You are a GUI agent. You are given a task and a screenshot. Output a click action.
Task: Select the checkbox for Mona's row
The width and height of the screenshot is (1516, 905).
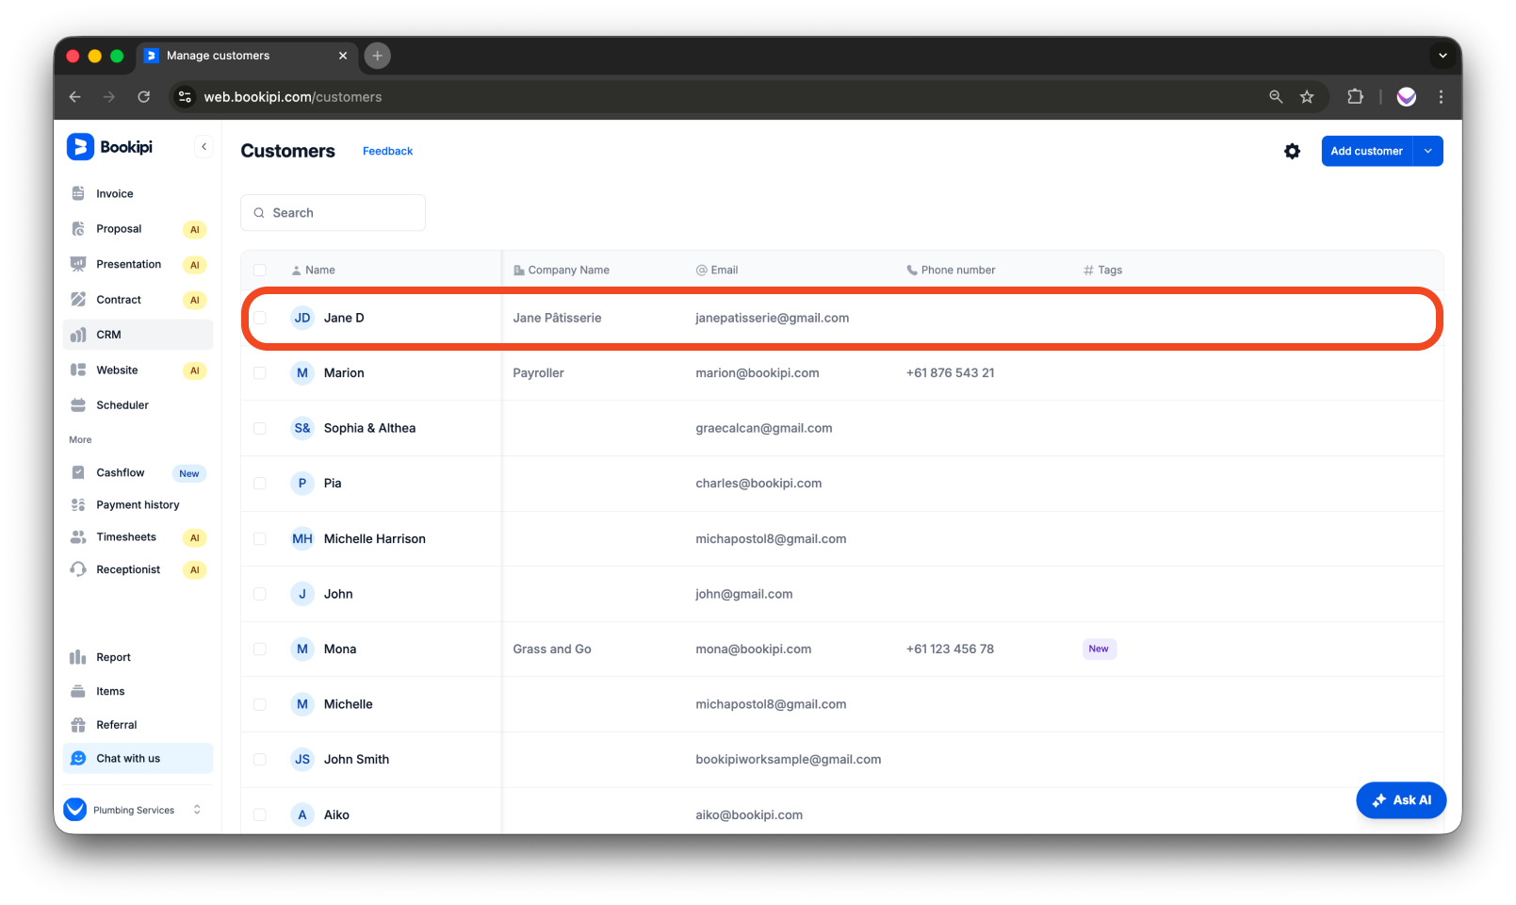point(260,649)
